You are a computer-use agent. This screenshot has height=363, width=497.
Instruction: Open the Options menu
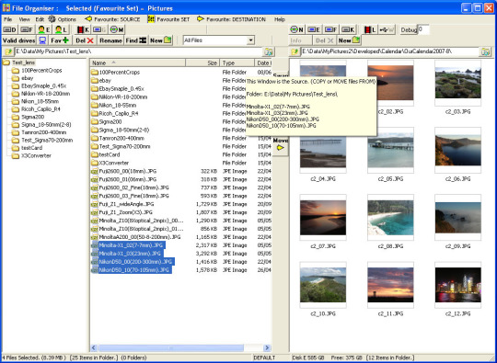click(63, 19)
